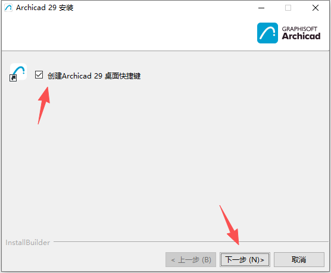Click the Archicad desktop shortcut icon
331x273 pixels.
coord(18,72)
